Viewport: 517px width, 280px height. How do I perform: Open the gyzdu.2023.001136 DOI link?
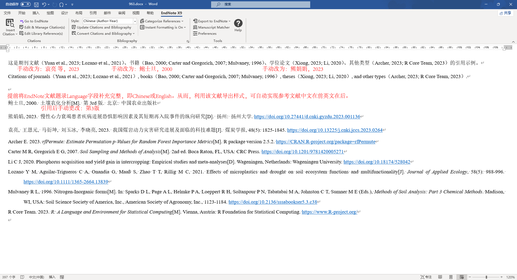pyautogui.click(x=307, y=117)
